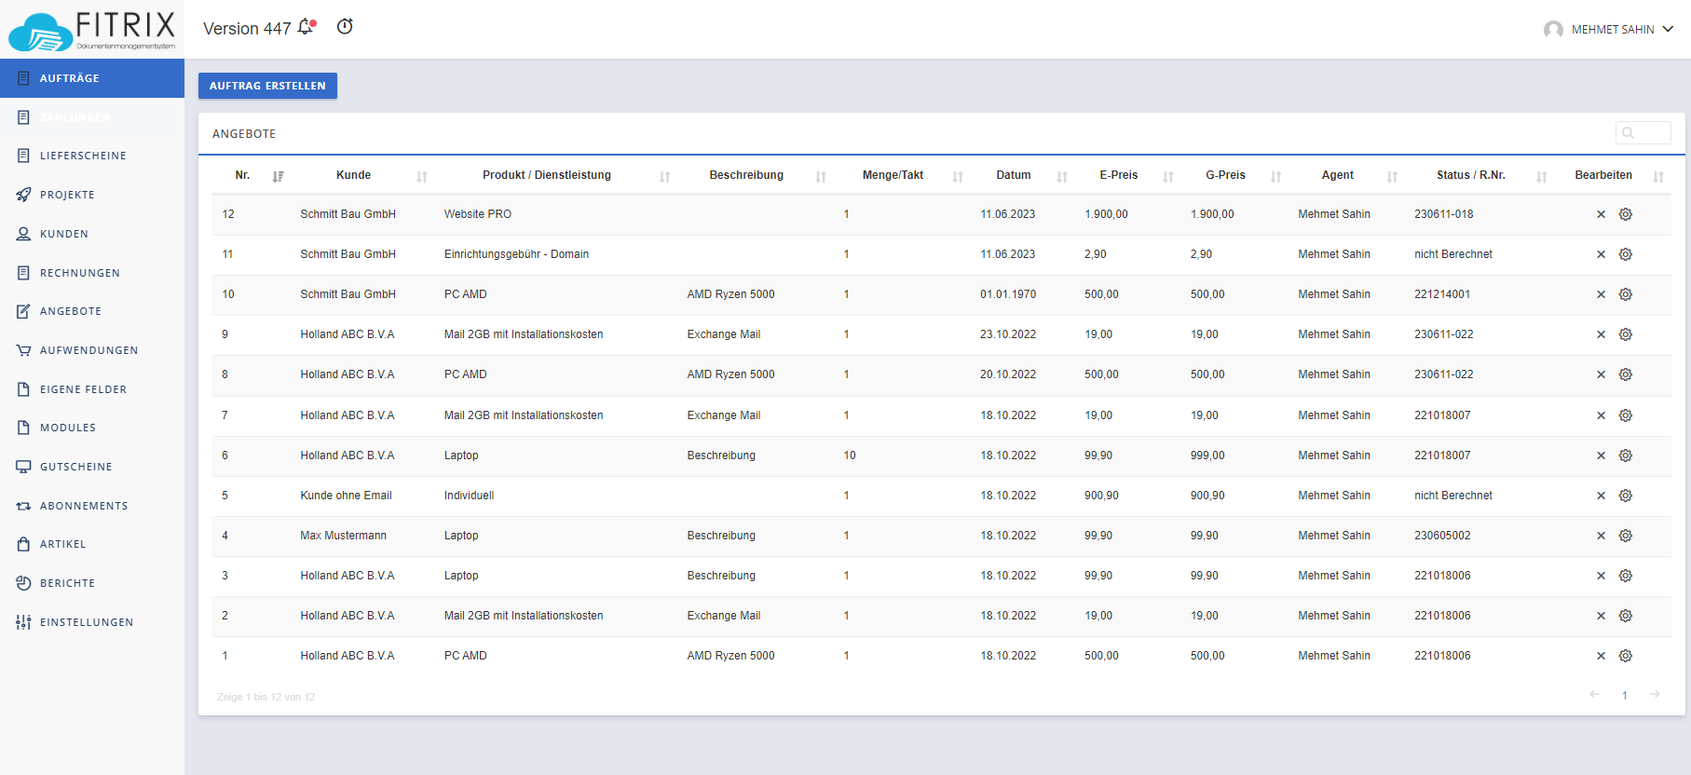The height and width of the screenshot is (775, 1691).
Task: Click the Fitrix logo
Action: [92, 31]
